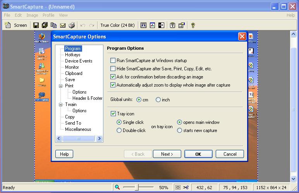Click the clipboard paste toolbar icon
The width and height of the screenshot is (299, 193).
(x=172, y=25)
